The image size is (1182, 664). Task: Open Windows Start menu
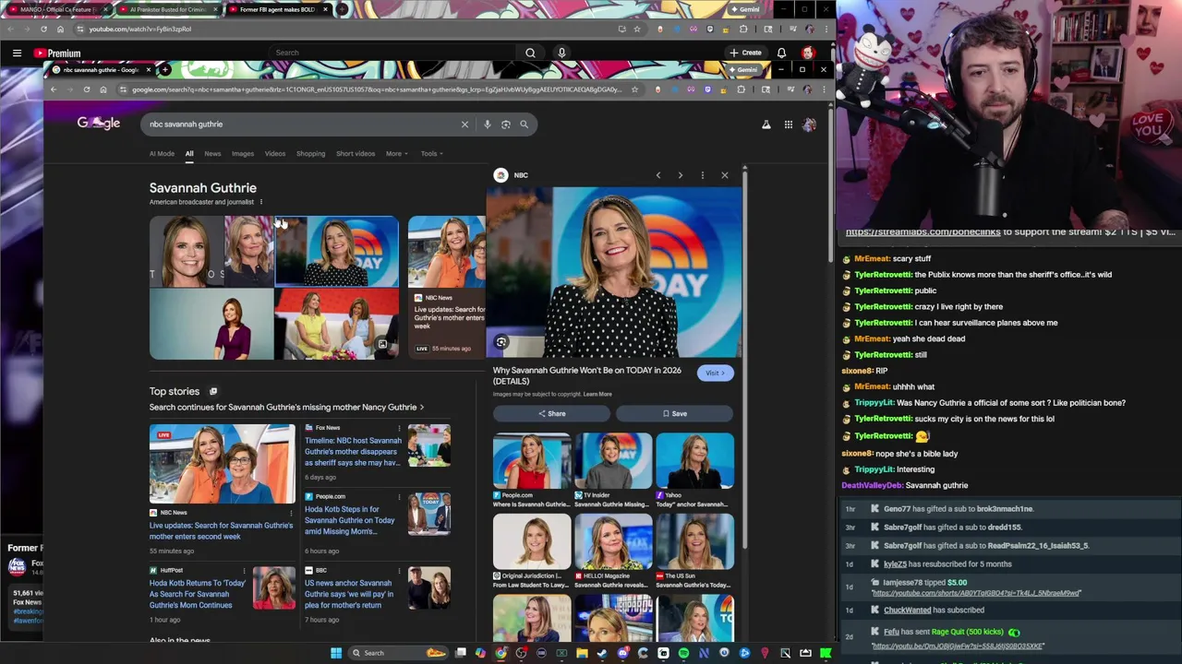tap(336, 653)
